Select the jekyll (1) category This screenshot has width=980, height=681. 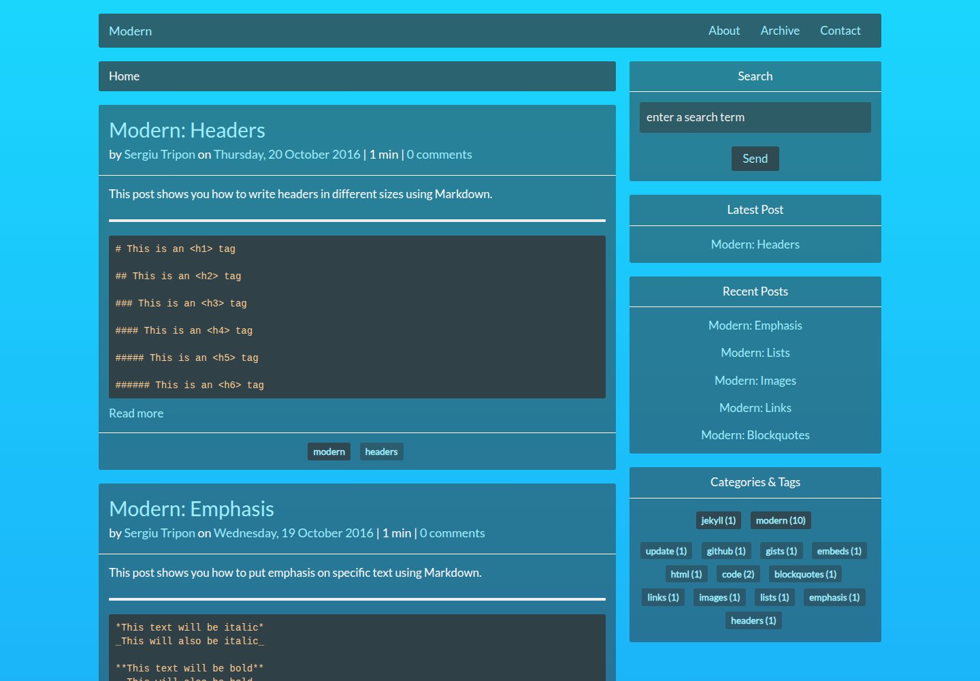click(718, 520)
